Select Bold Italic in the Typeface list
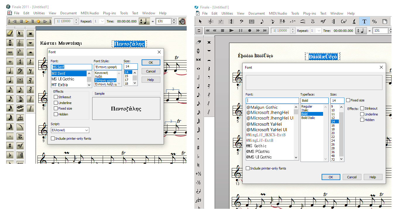The width and height of the screenshot is (393, 209). tap(308, 118)
